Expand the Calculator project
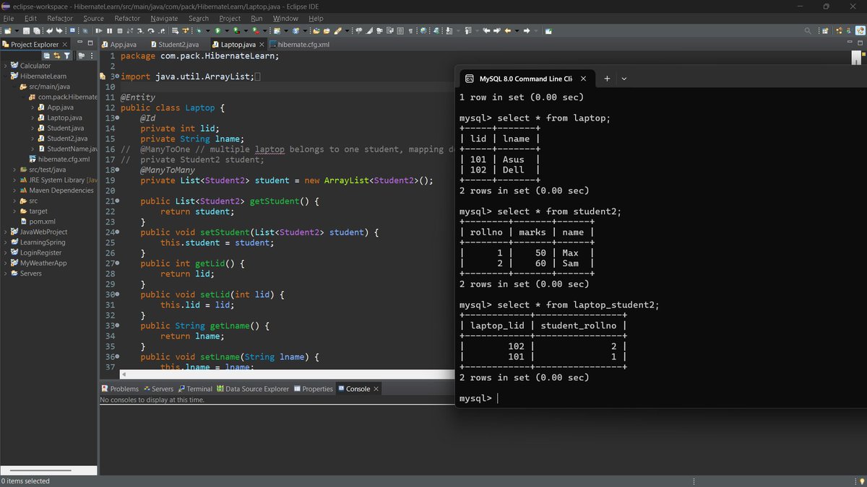This screenshot has height=487, width=867. [6, 66]
